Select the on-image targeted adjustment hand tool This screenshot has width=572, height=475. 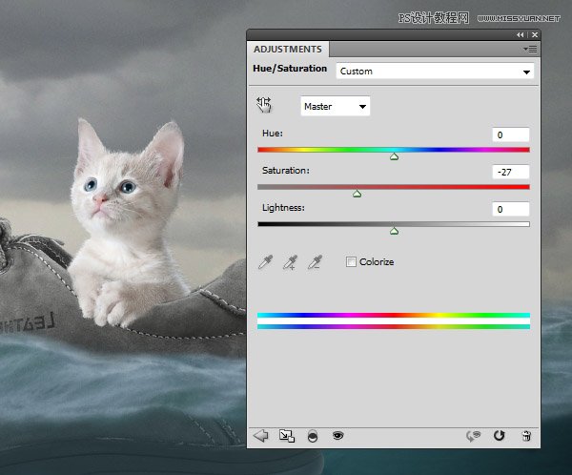pos(264,106)
